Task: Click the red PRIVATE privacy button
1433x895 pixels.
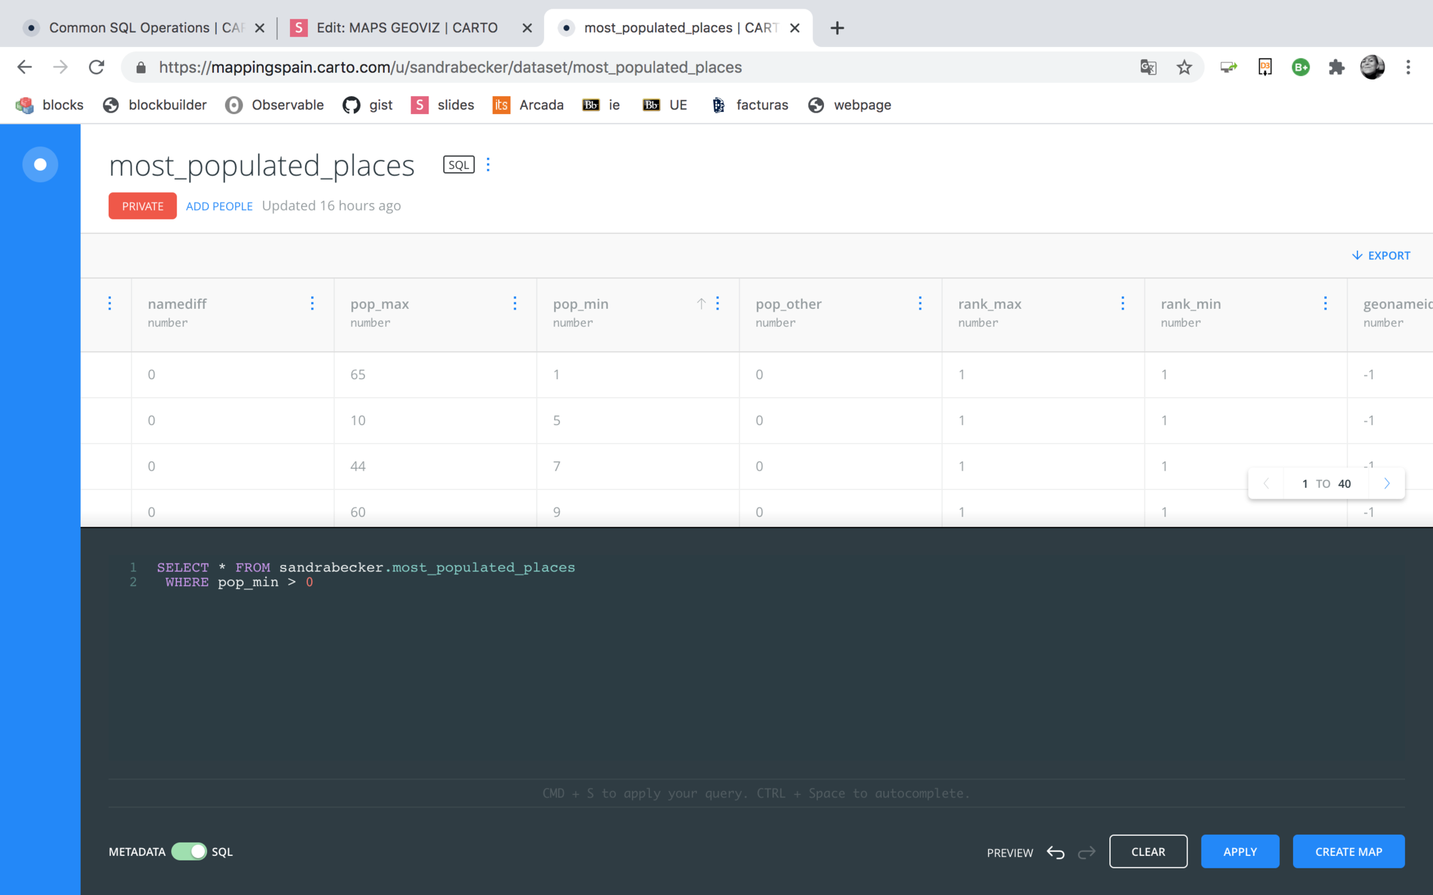Action: click(142, 206)
